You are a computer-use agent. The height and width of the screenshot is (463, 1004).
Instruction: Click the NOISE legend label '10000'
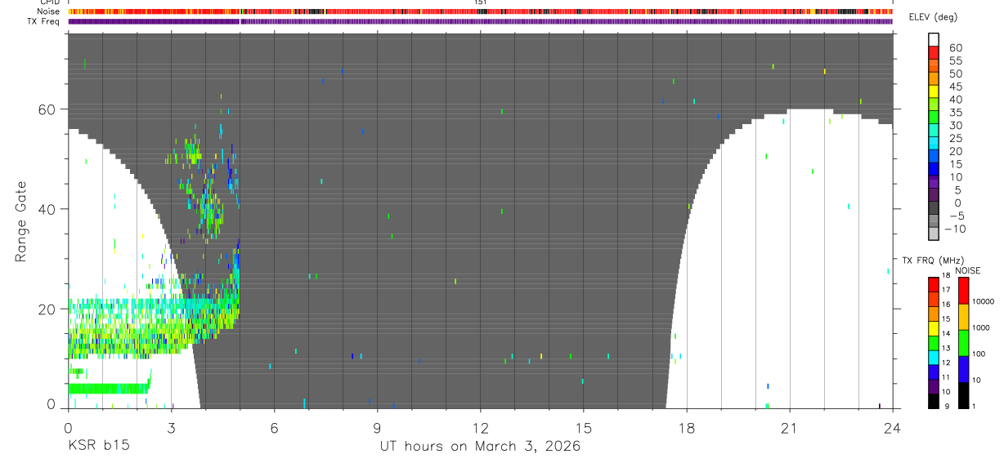pos(982,301)
